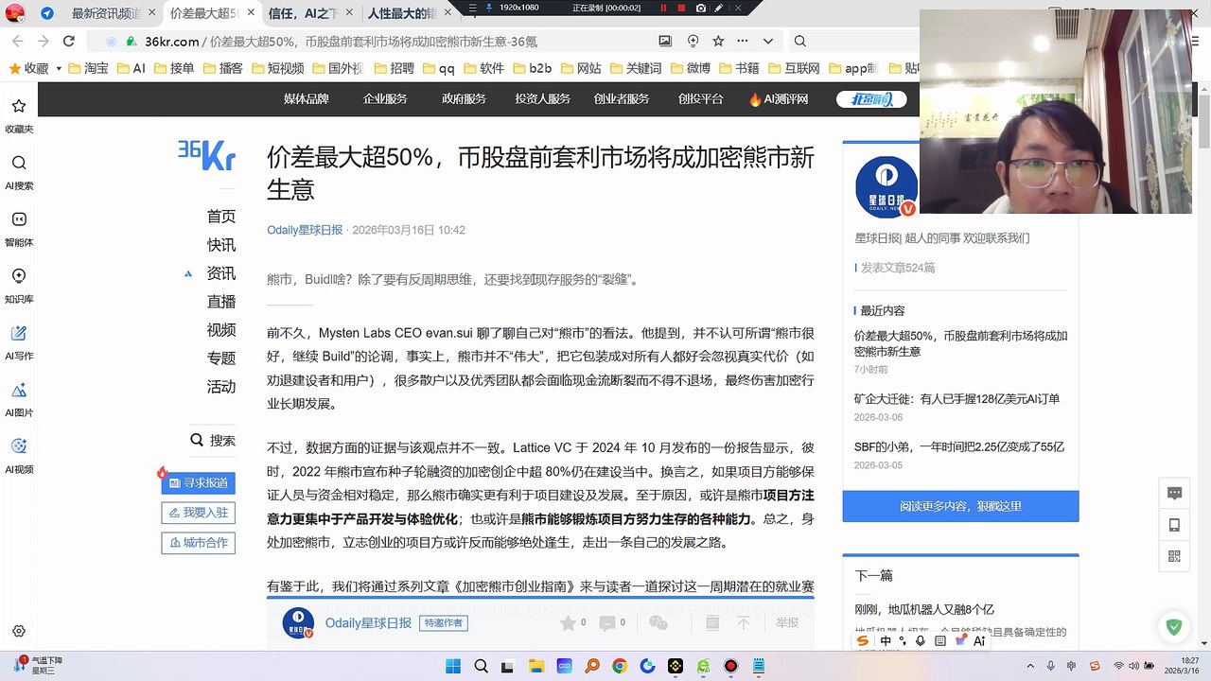Reload the page with refresh button
The width and height of the screenshot is (1211, 681).
pyautogui.click(x=69, y=42)
